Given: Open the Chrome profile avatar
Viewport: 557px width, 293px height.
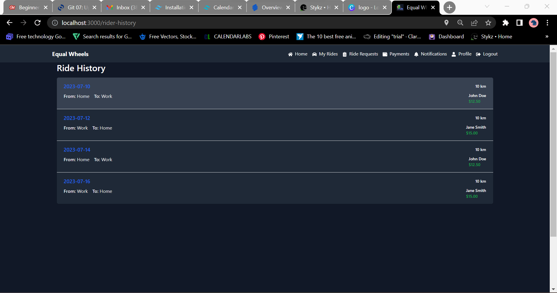Looking at the screenshot, I should point(534,23).
